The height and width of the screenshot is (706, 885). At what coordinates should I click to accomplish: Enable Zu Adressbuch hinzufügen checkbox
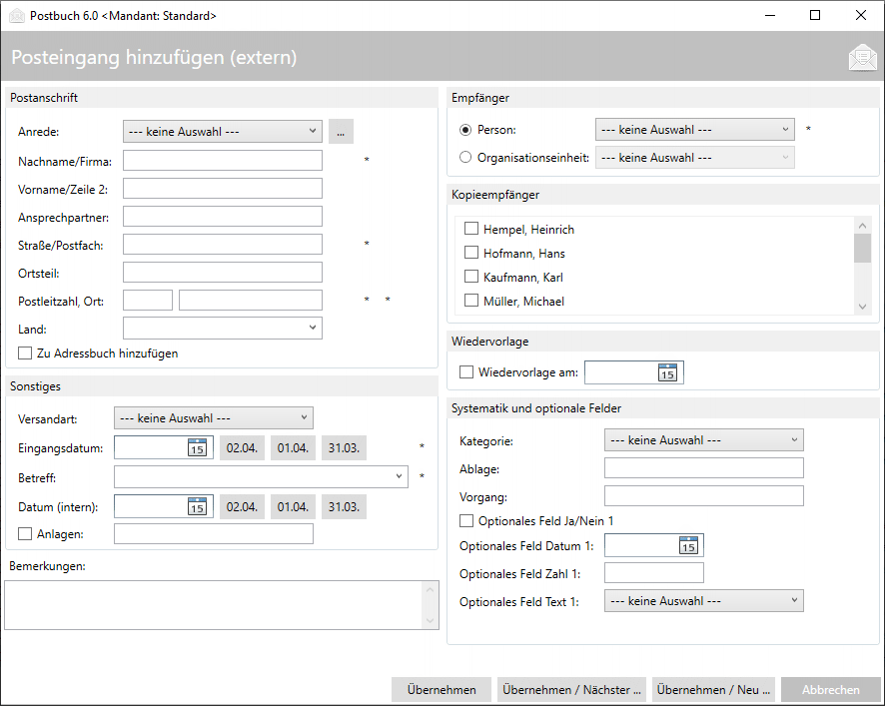25,353
